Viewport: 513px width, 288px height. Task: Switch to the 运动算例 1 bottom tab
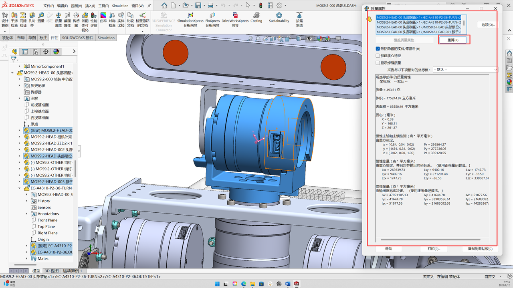coord(72,271)
